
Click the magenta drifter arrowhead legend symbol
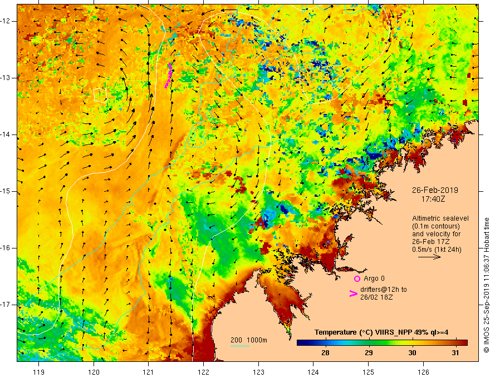353,294
